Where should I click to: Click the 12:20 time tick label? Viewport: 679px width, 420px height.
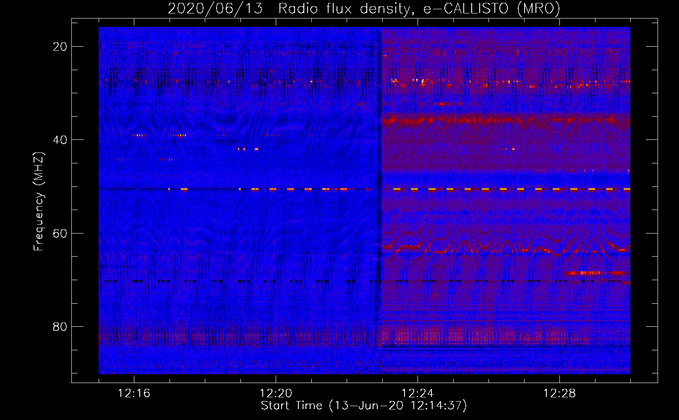pyautogui.click(x=276, y=394)
